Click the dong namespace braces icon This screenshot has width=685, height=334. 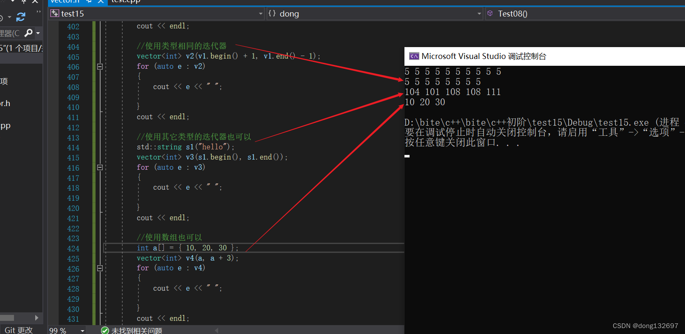[x=272, y=14]
